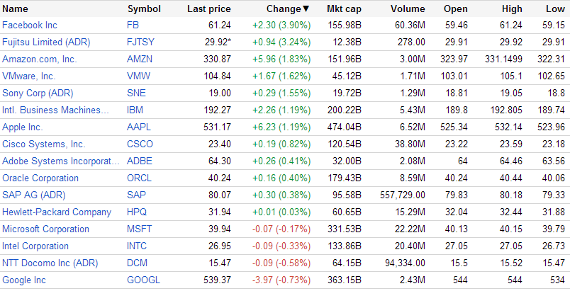Screen dimensions: 570x291
Task: Open the Oracle Corporation link
Action: pyautogui.click(x=40, y=178)
